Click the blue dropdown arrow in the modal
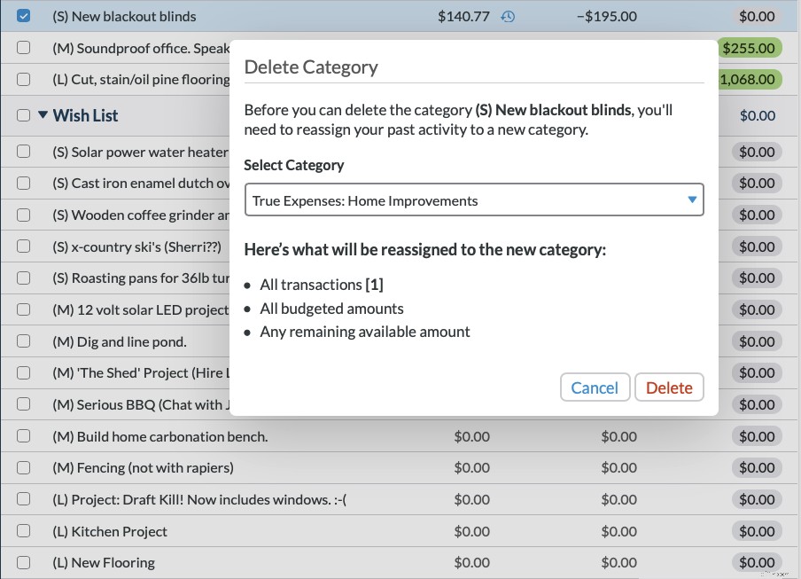This screenshot has height=579, width=801. pyautogui.click(x=692, y=200)
